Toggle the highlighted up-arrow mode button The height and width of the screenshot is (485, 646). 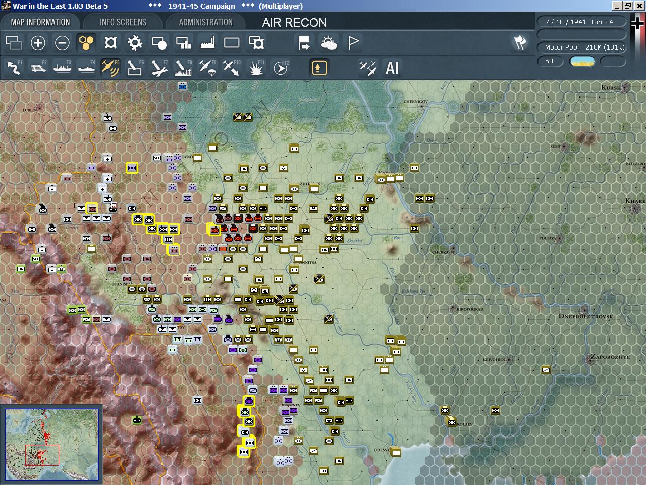[319, 68]
